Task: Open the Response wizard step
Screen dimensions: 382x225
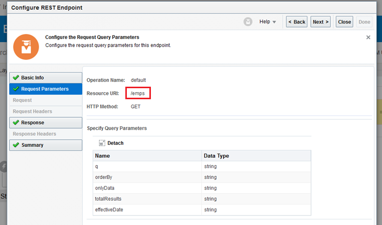Action: pos(33,123)
